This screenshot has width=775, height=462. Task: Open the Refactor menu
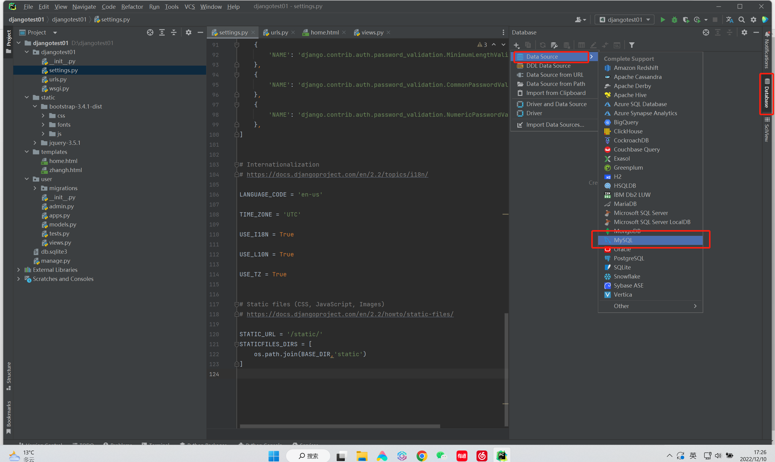132,7
